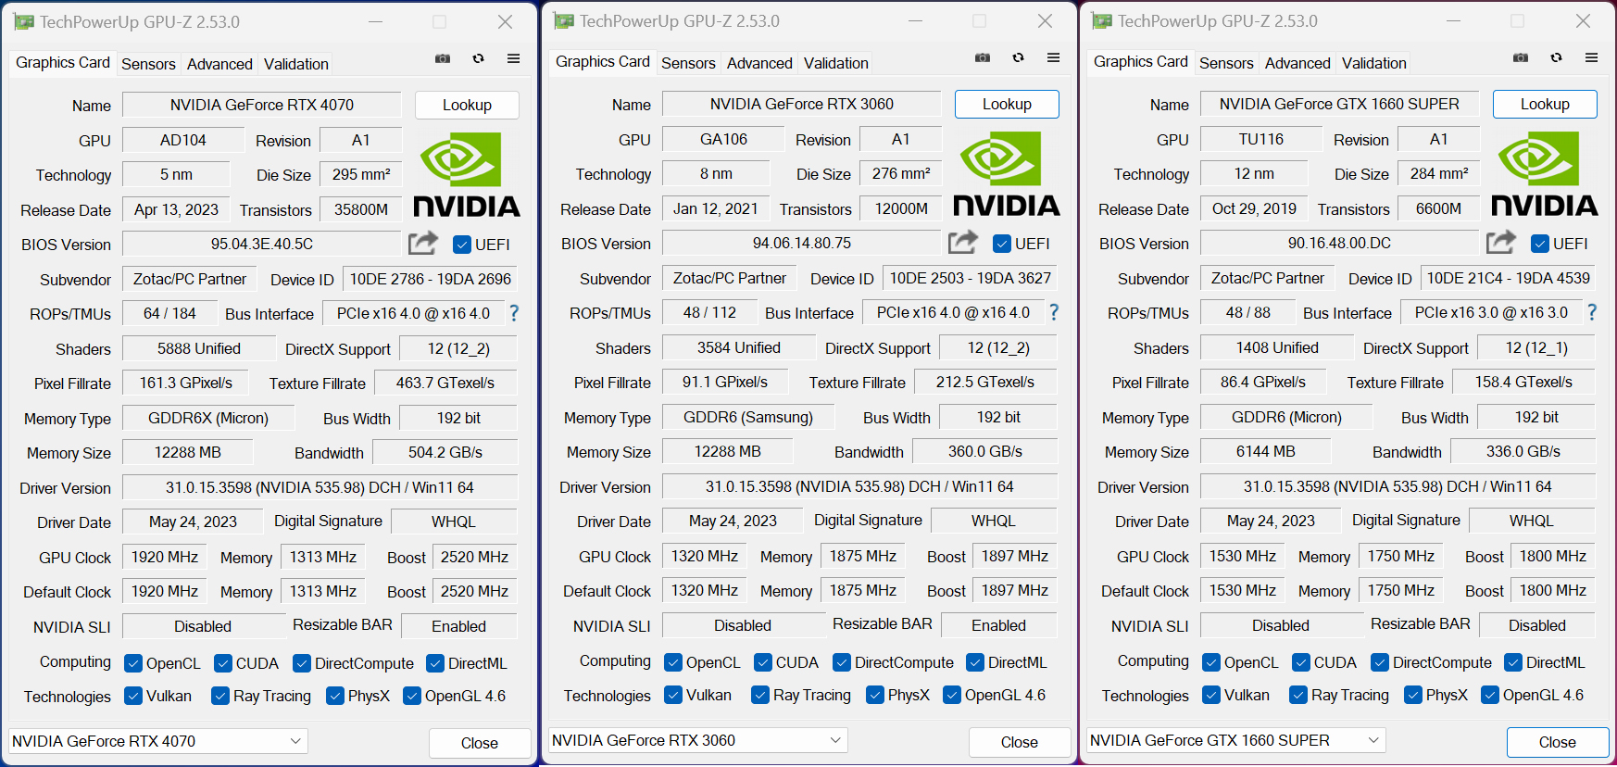This screenshot has height=767, width=1617.
Task: Open the hamburger menu in GTX 1660 SUPER window
Action: click(x=1591, y=57)
